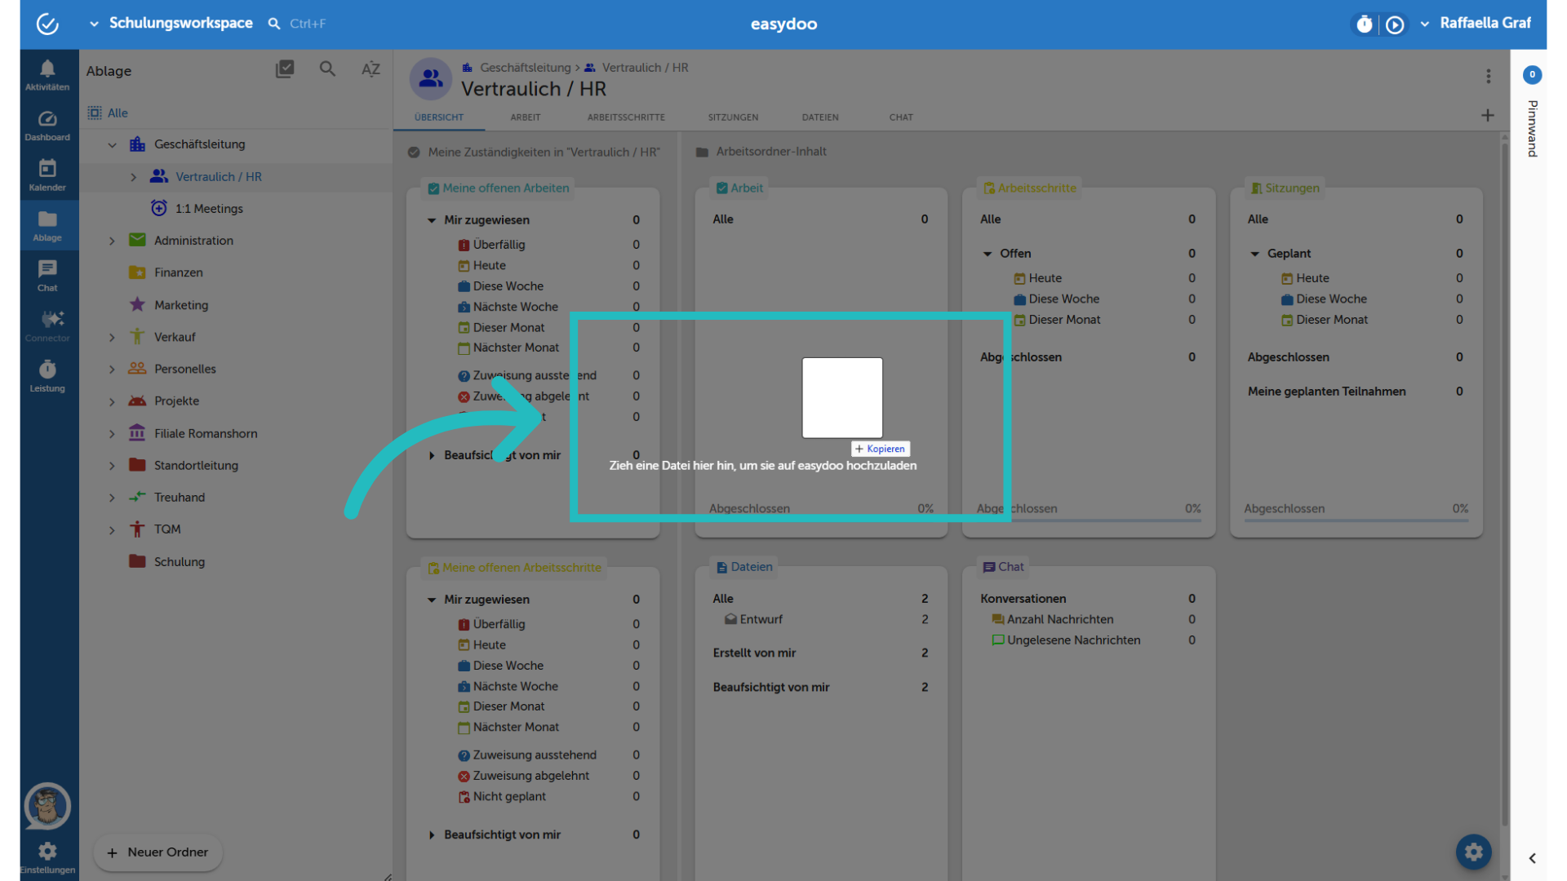Switch to the ARBEIT tab
This screenshot has height=881, width=1567.
pyautogui.click(x=526, y=117)
